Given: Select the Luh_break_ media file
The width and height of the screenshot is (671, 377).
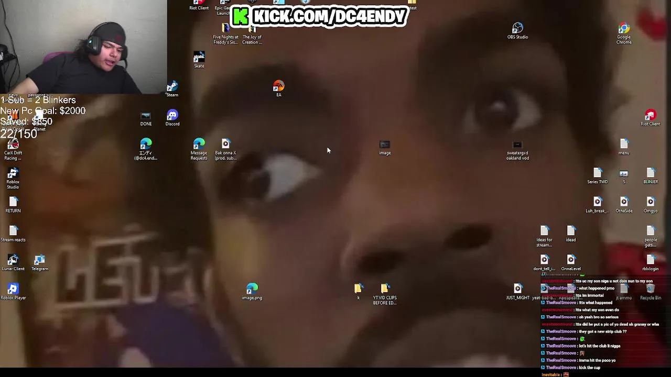Looking at the screenshot, I should pos(597,205).
